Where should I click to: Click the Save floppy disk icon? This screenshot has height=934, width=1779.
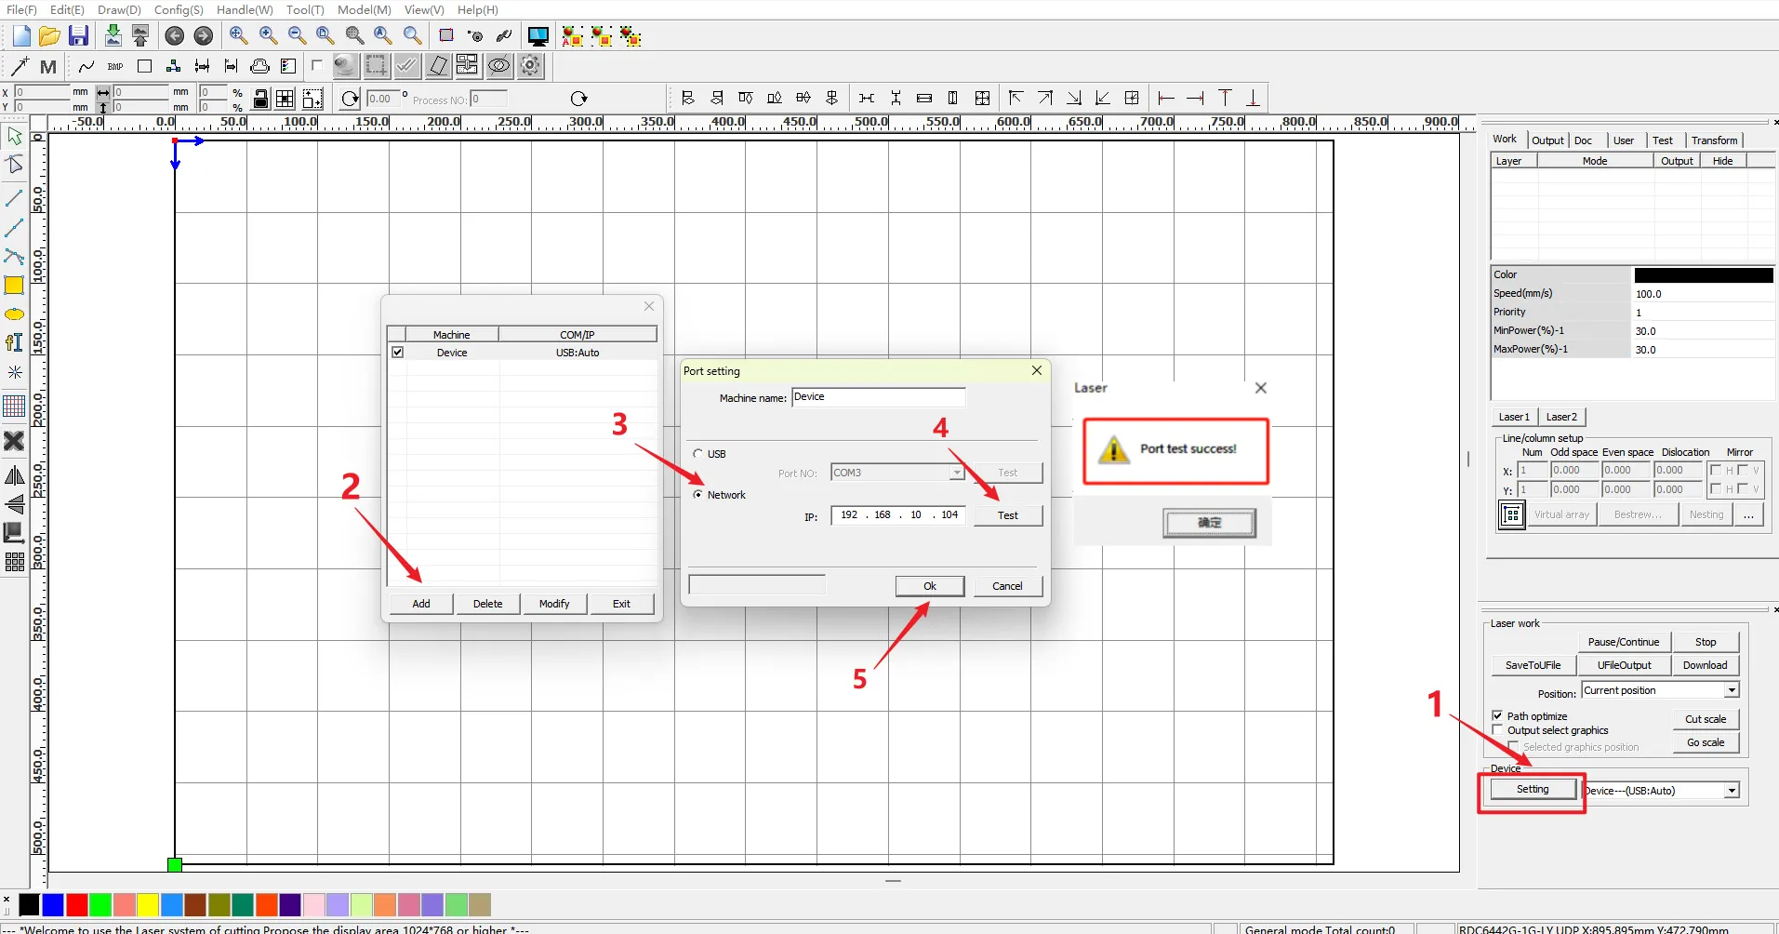pyautogui.click(x=79, y=36)
